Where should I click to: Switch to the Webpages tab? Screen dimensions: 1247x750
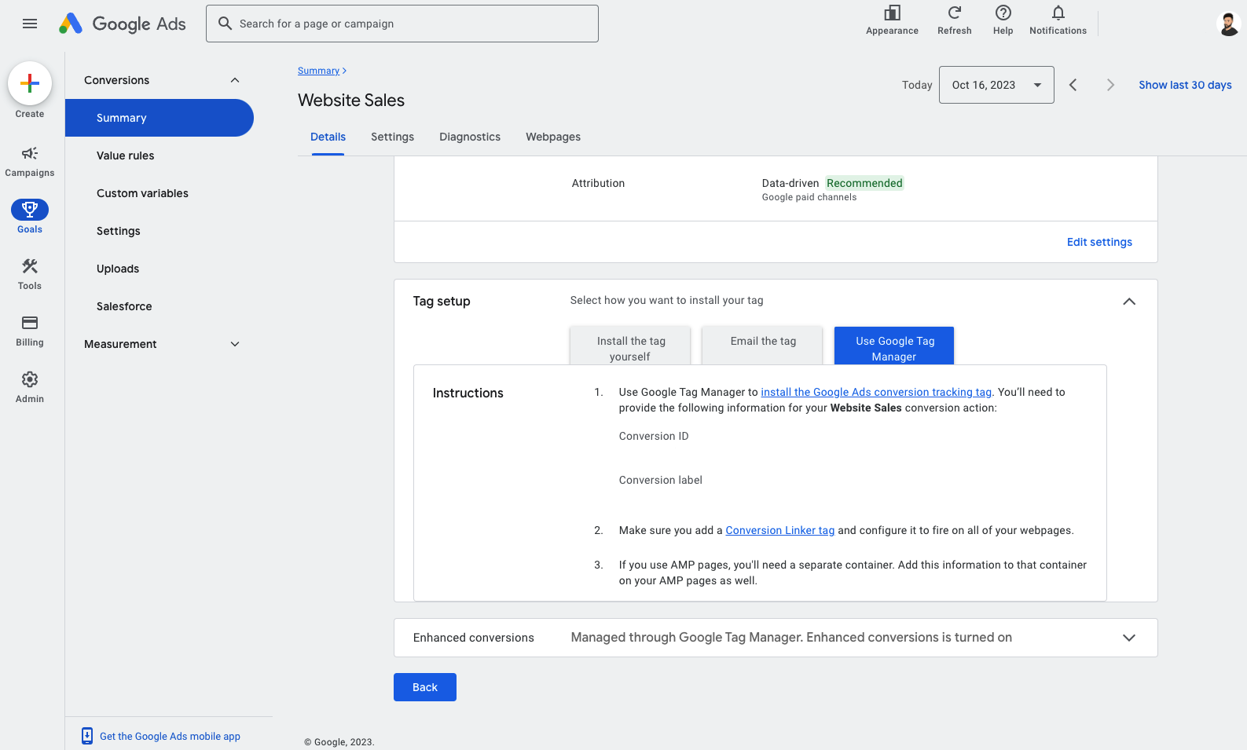[x=553, y=137]
